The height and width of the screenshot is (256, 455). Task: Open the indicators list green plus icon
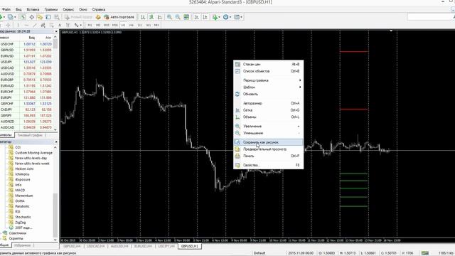coord(216,17)
